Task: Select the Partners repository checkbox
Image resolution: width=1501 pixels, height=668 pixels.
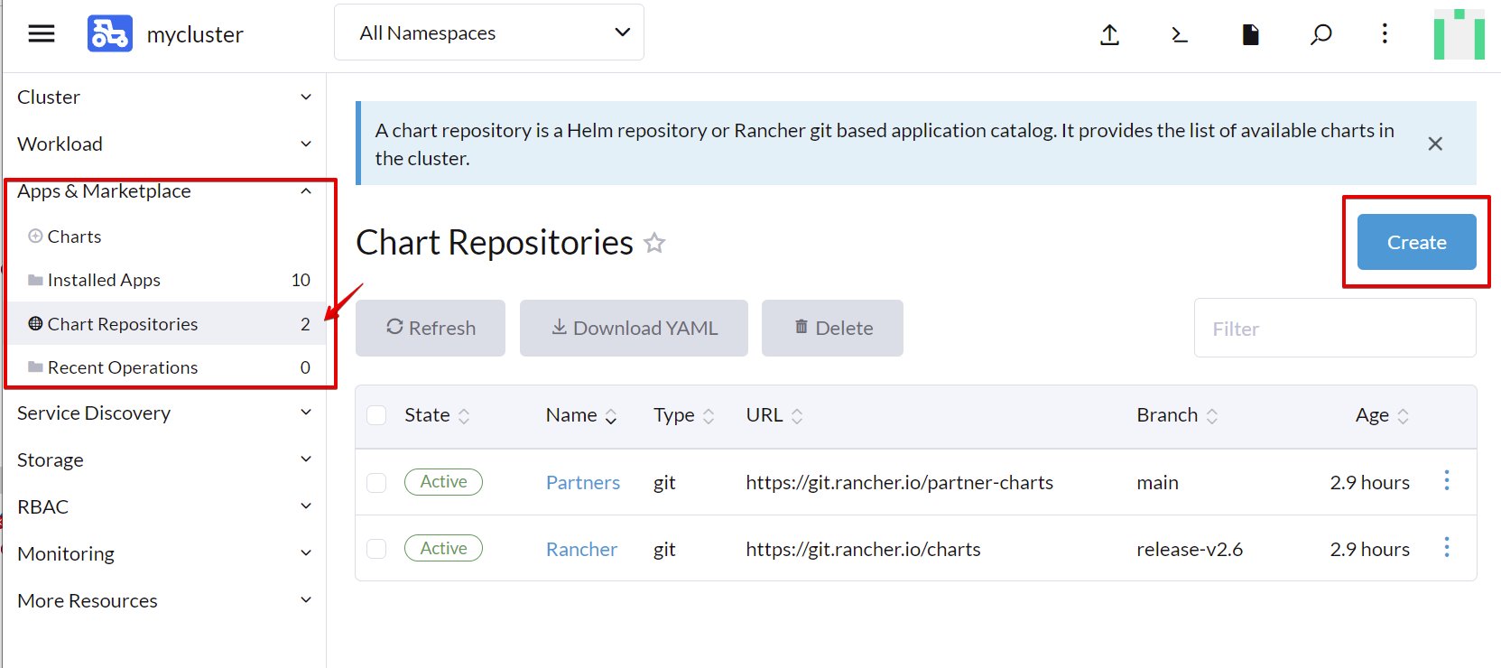Action: click(x=376, y=483)
